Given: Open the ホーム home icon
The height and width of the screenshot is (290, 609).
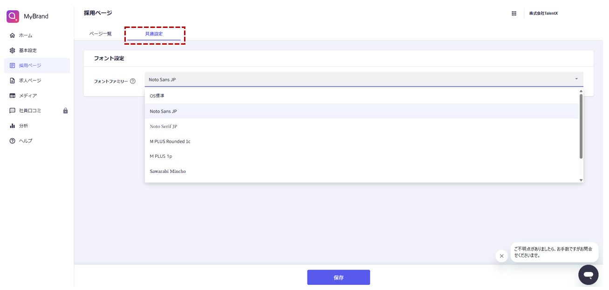Looking at the screenshot, I should tap(13, 35).
